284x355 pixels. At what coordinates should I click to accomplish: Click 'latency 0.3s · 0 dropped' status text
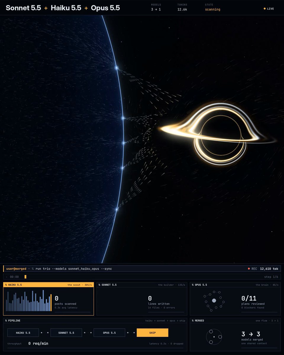[166, 344]
